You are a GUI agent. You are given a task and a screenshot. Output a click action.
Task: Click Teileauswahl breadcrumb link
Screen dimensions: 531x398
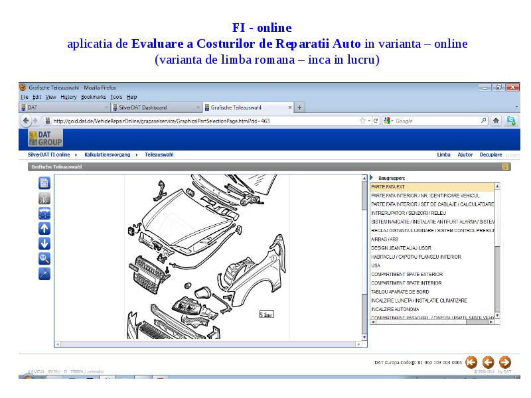click(x=159, y=155)
